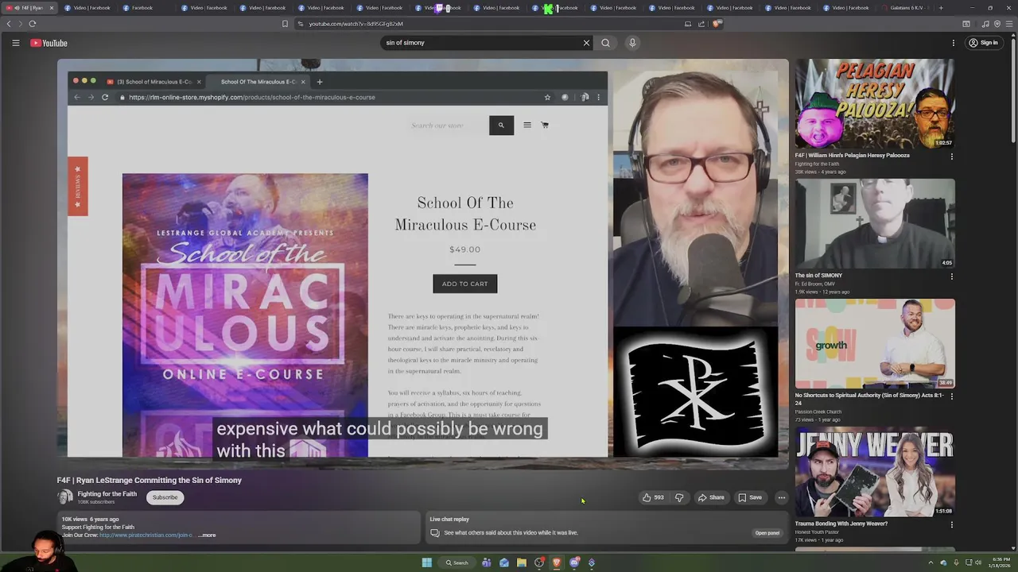Close the 'F4F | Ryan' tab
Viewport: 1018px width, 572px height.
(52, 8)
